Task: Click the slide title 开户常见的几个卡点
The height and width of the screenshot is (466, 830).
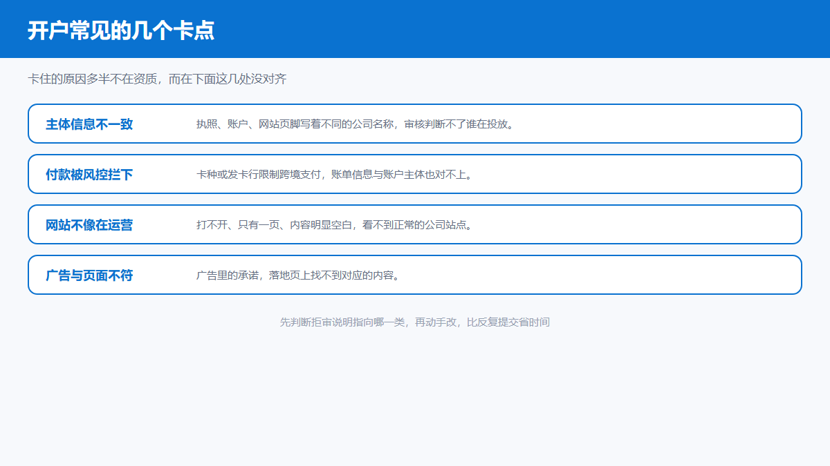Action: point(121,30)
